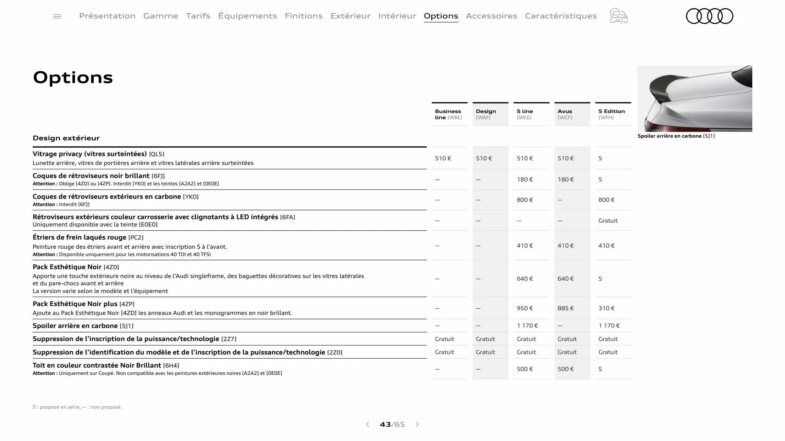The width and height of the screenshot is (785, 441).
Task: Click Suppression de l'inscription [2Z7] row title
Action: pos(135,339)
